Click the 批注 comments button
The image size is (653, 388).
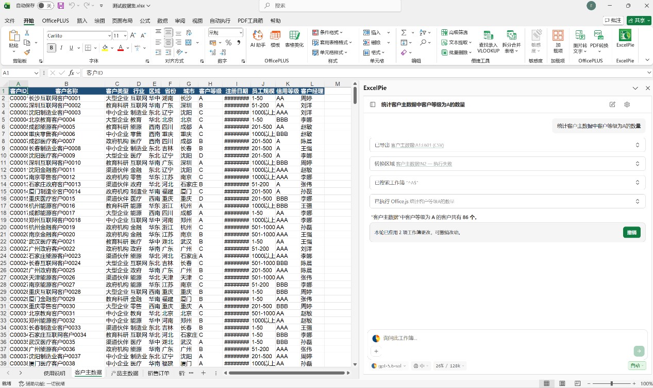(x=613, y=21)
